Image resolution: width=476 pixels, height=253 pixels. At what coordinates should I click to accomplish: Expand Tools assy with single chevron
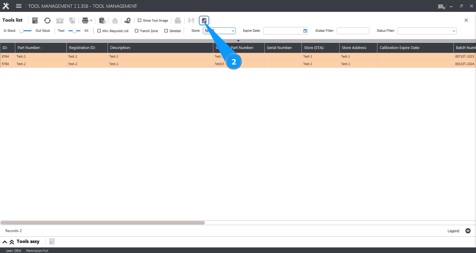(5, 242)
